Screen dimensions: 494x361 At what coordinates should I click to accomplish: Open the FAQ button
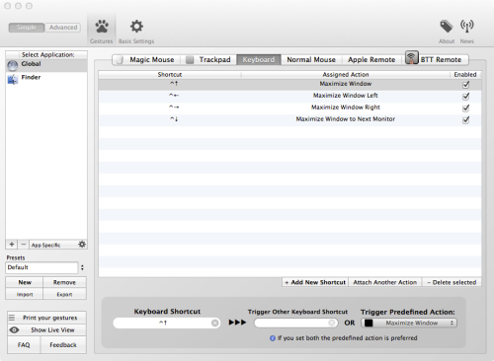click(x=24, y=345)
